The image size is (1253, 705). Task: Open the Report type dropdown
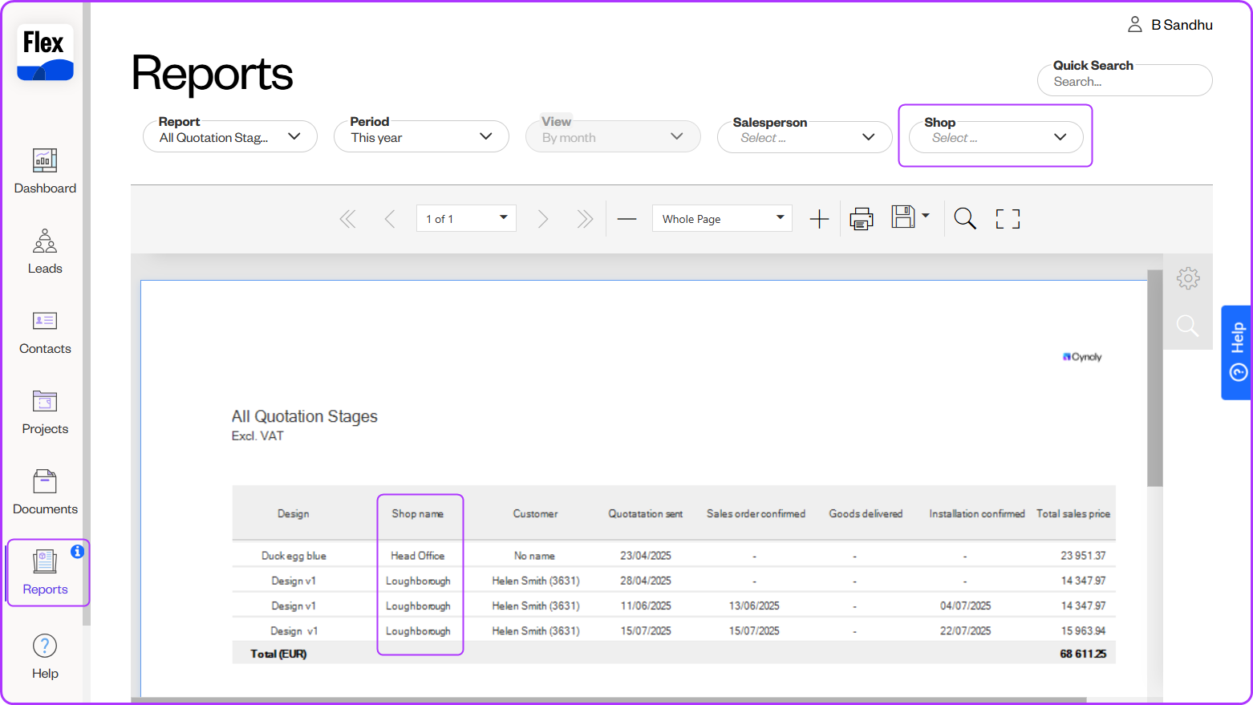[x=229, y=137]
